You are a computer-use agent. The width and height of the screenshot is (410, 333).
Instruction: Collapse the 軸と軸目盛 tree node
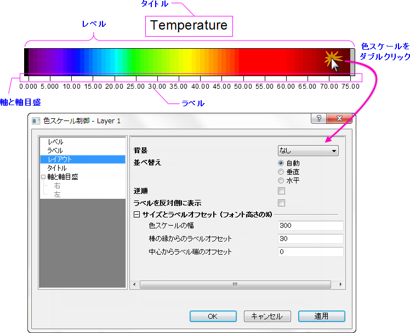point(43,177)
